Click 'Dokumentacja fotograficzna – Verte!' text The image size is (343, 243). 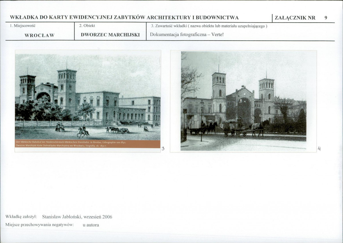tap(187, 35)
